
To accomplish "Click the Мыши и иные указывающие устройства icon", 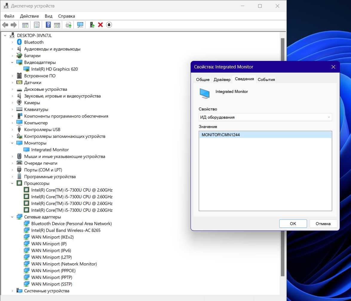I will click(19, 156).
